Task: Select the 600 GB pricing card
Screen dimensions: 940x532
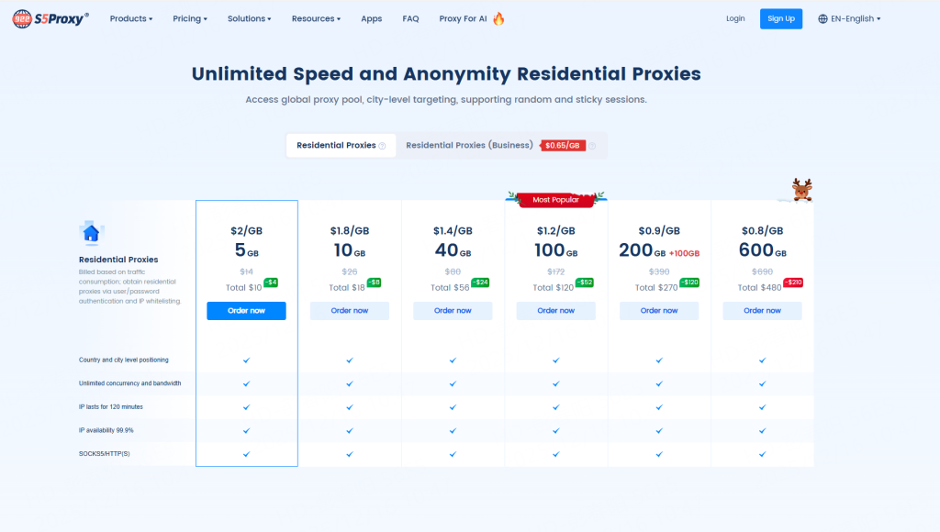Action: [x=762, y=249]
